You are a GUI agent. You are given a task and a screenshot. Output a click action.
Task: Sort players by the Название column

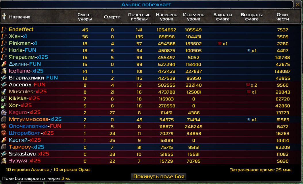(20, 17)
